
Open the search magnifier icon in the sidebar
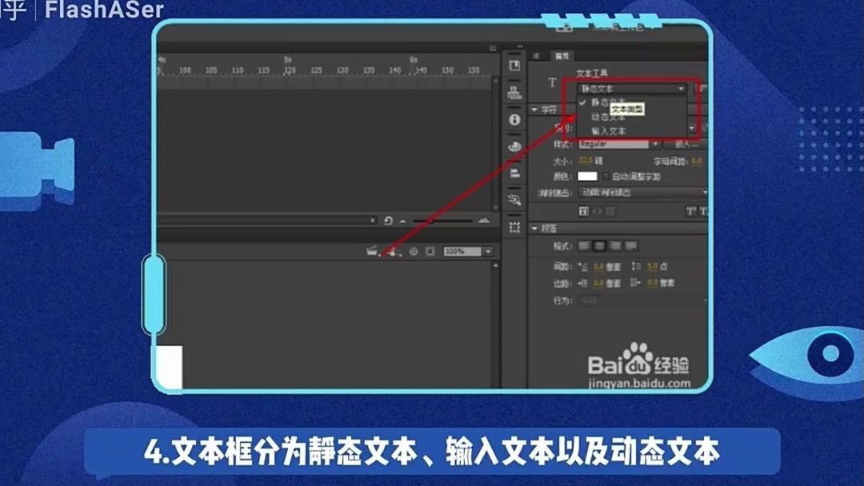tap(514, 198)
